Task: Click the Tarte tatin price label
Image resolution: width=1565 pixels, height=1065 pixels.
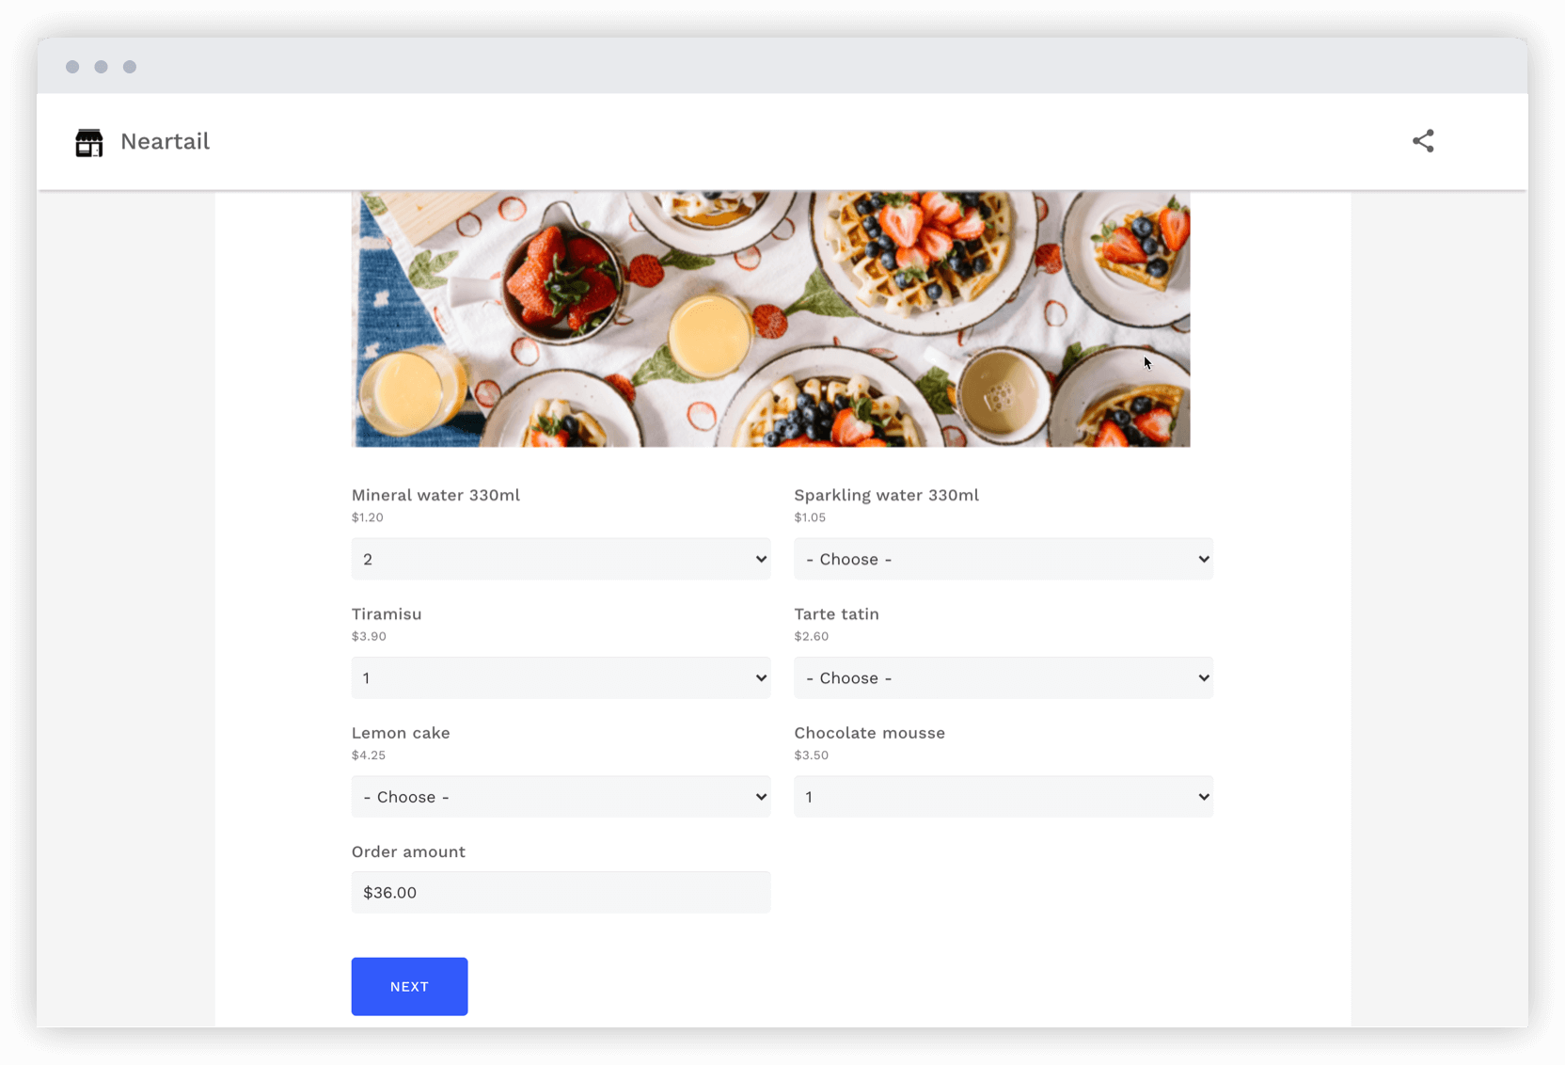Action: pyautogui.click(x=812, y=636)
